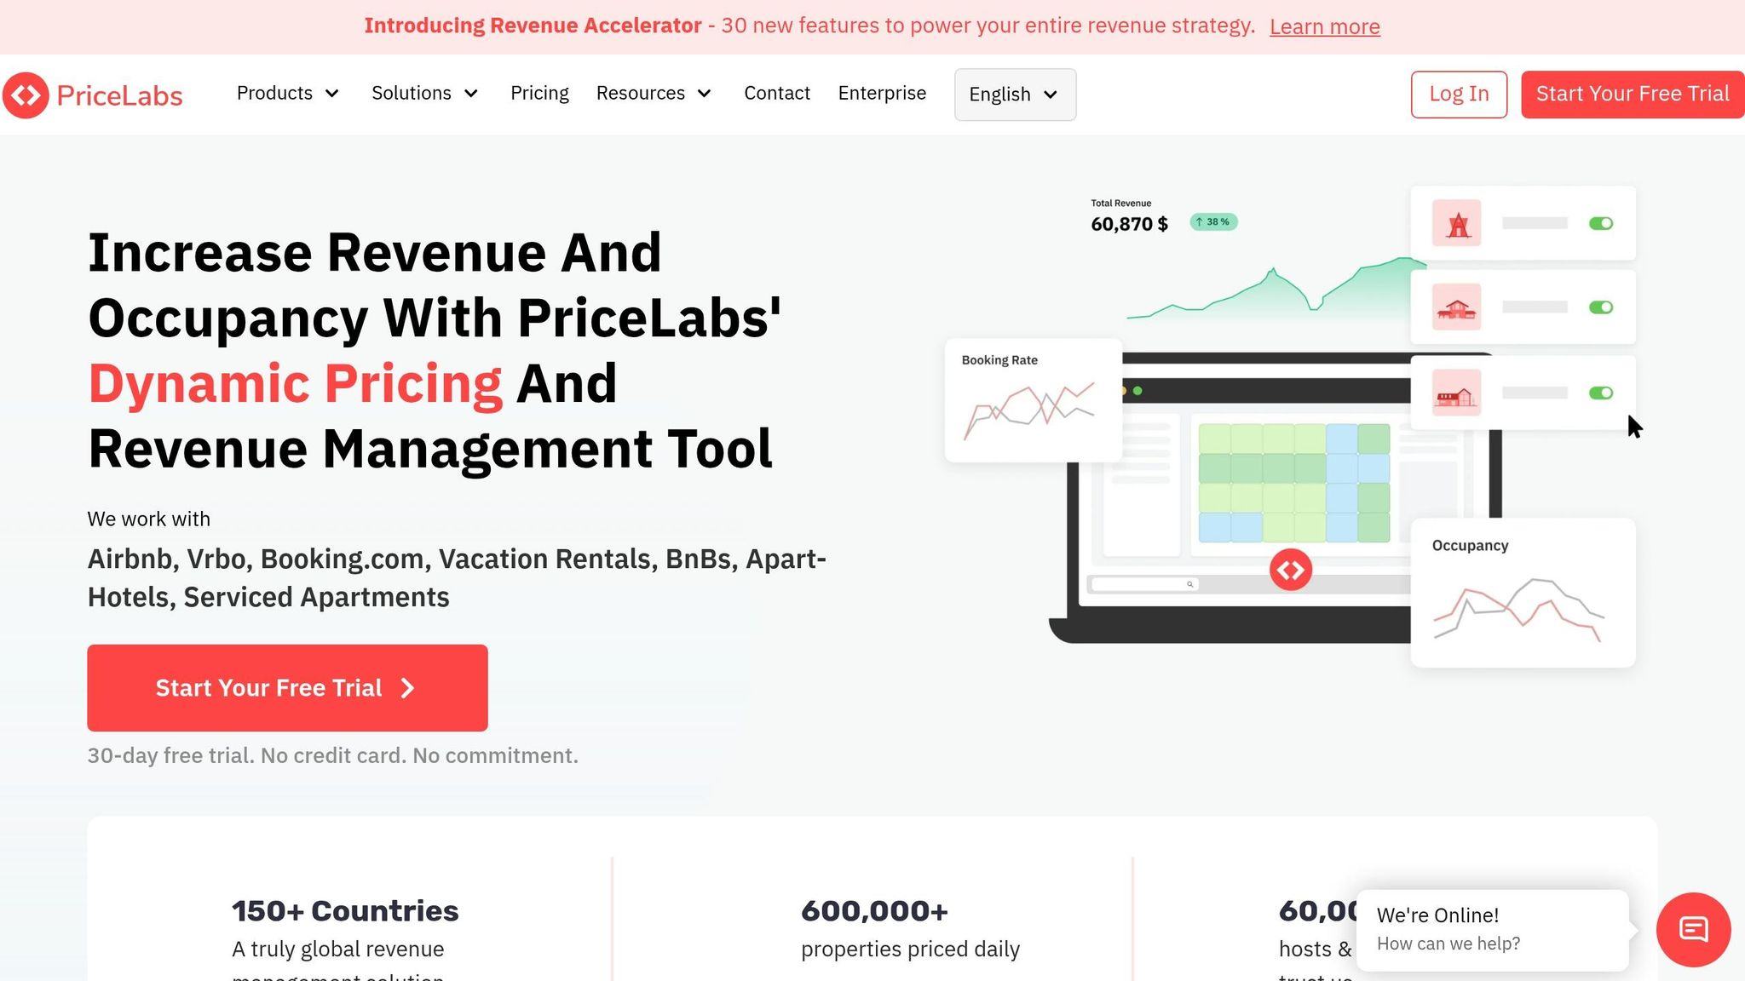Click the Booking Rate chart card
The height and width of the screenshot is (981, 1745).
1034,400
